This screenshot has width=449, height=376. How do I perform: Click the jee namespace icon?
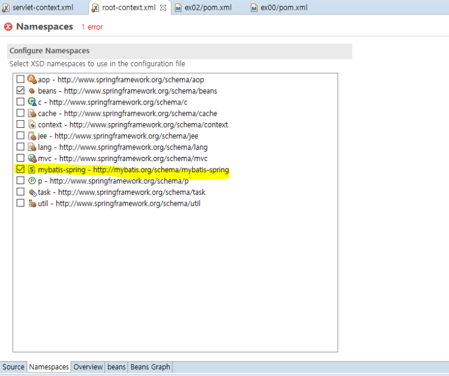(x=32, y=136)
